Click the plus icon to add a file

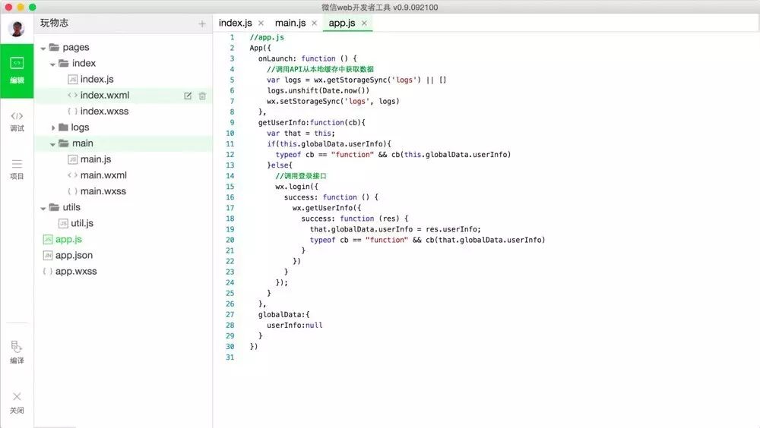(x=201, y=24)
